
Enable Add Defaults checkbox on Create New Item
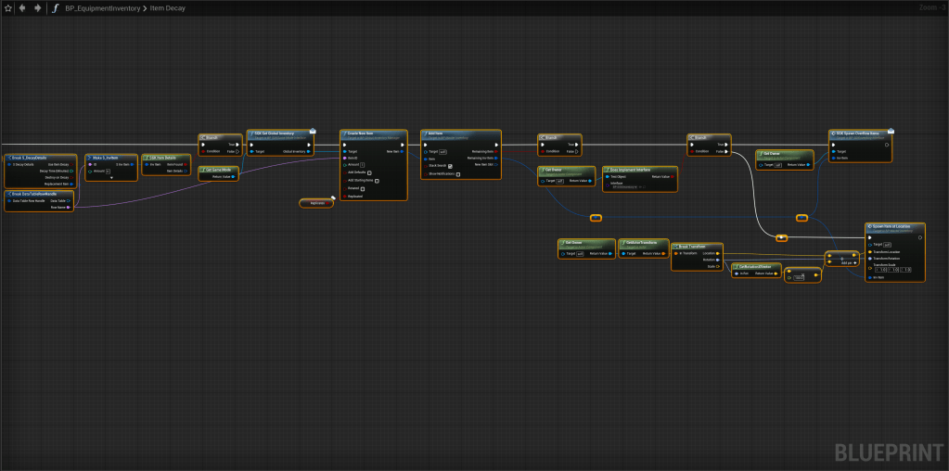click(369, 172)
